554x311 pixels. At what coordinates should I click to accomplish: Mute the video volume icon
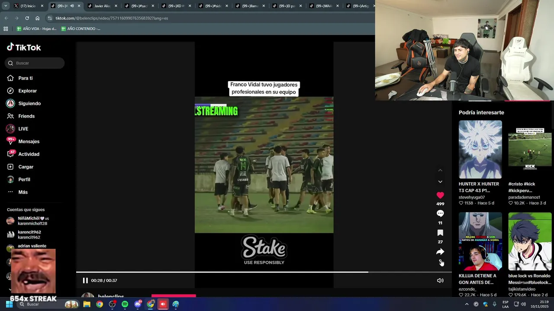[x=440, y=280]
